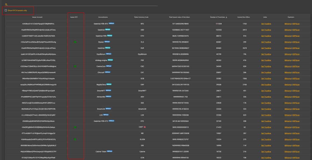Click the total issued value 577.6400339678843
This screenshot has height=160, width=312.
pos(180,24)
